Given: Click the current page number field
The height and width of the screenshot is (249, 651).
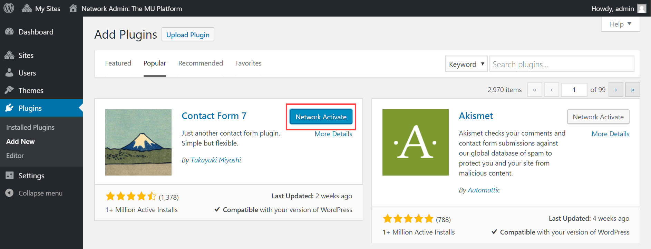Looking at the screenshot, I should coord(574,90).
